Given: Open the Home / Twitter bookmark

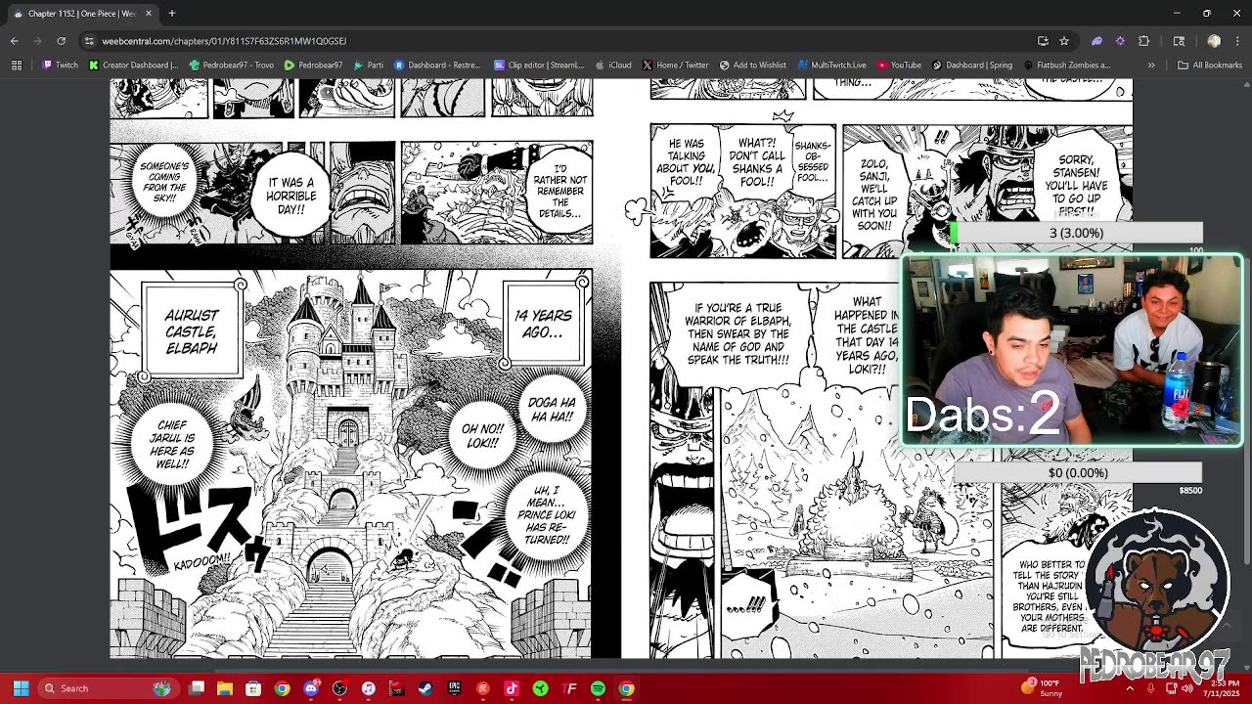Looking at the screenshot, I should coord(676,66).
